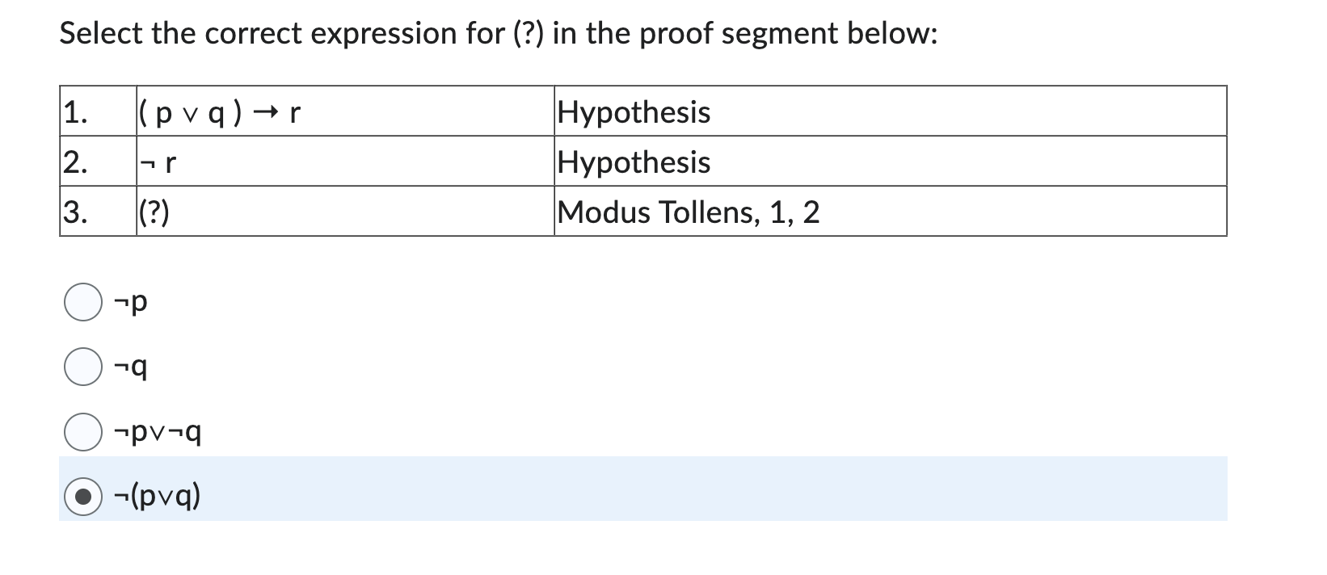Click the filled radio button indicator

[82, 496]
